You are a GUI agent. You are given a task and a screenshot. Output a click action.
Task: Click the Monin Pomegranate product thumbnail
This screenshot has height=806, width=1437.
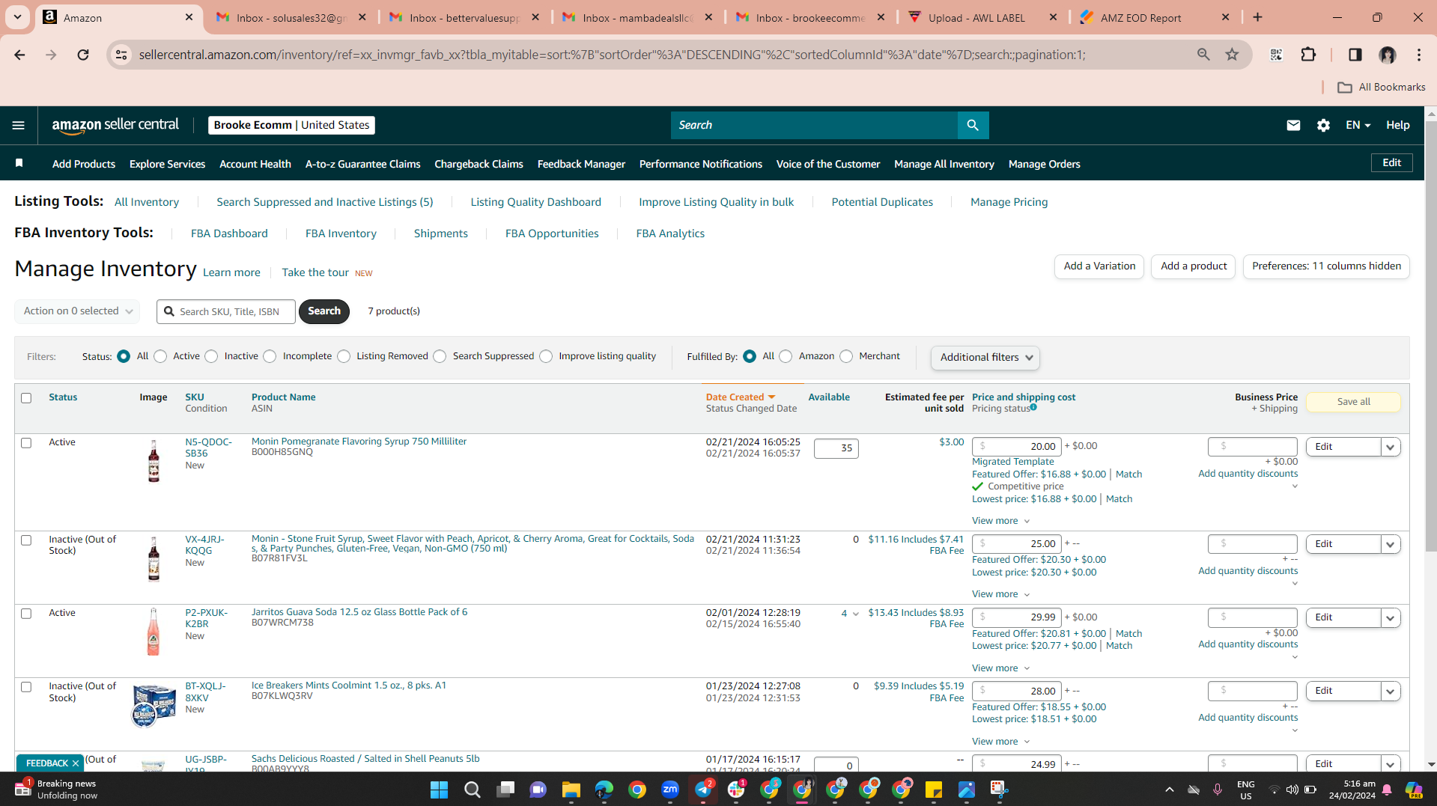154,461
